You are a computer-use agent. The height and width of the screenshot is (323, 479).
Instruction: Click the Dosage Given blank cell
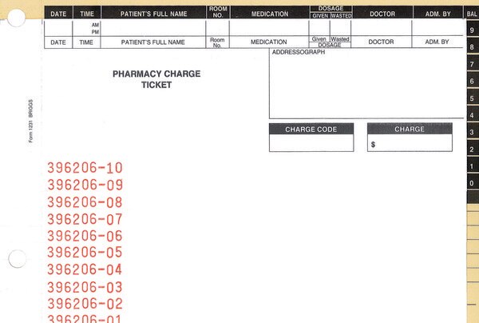(319, 28)
